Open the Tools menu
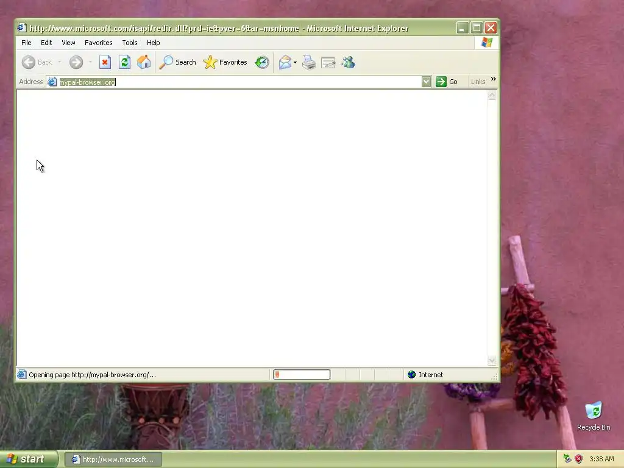Image resolution: width=624 pixels, height=468 pixels. (x=130, y=43)
